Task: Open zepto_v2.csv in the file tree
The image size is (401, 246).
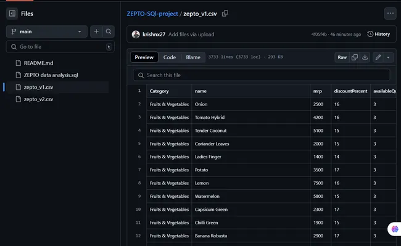Action: tap(38, 99)
